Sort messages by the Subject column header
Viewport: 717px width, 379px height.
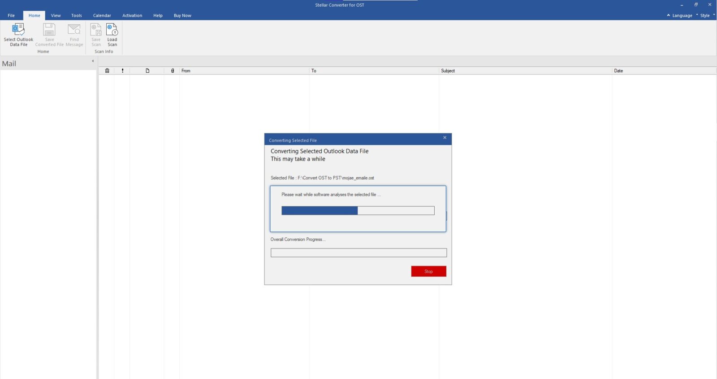(526, 71)
